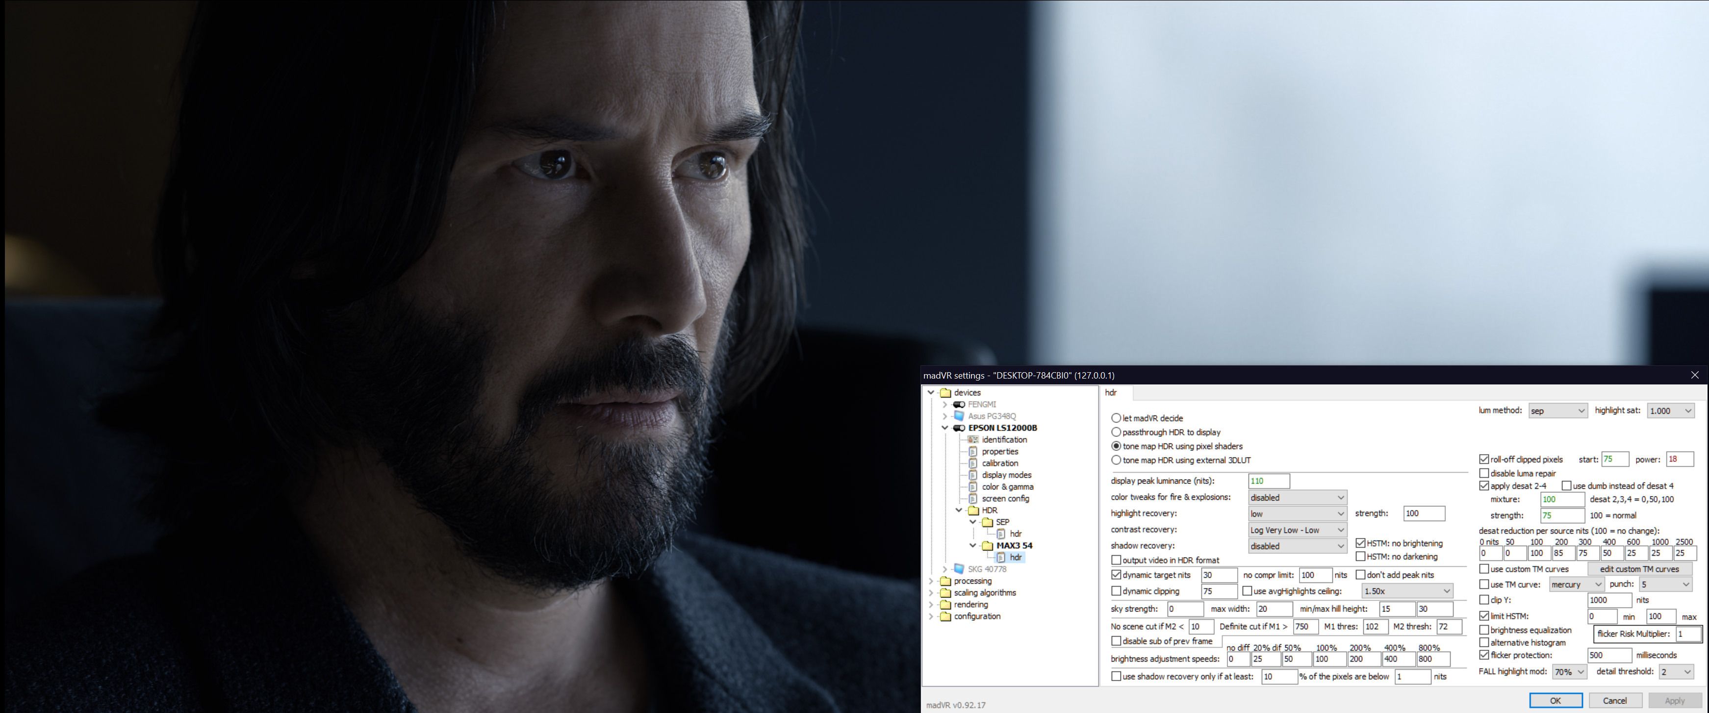Select 'passthrough HDR to display' option
Viewport: 1709px width, 713px height.
pos(1117,432)
